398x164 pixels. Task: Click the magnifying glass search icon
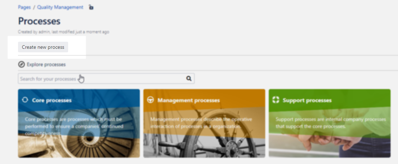pyautogui.click(x=189, y=79)
